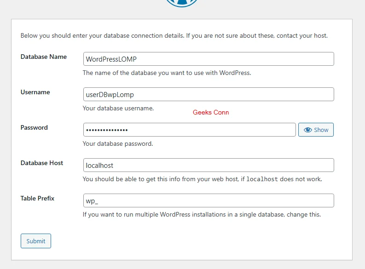
Task: Click the Database Host label
Action: click(x=42, y=163)
